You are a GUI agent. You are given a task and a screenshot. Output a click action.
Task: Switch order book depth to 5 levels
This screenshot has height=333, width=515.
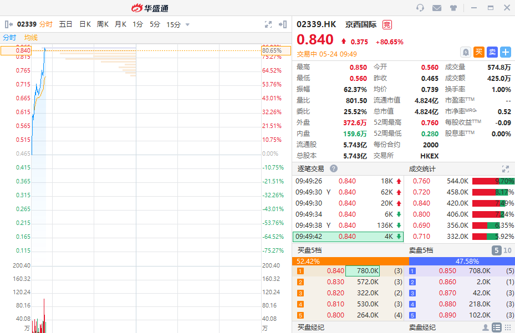coord(497,250)
